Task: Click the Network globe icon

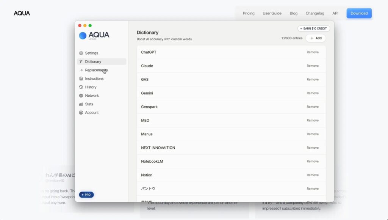Action: [81, 96]
